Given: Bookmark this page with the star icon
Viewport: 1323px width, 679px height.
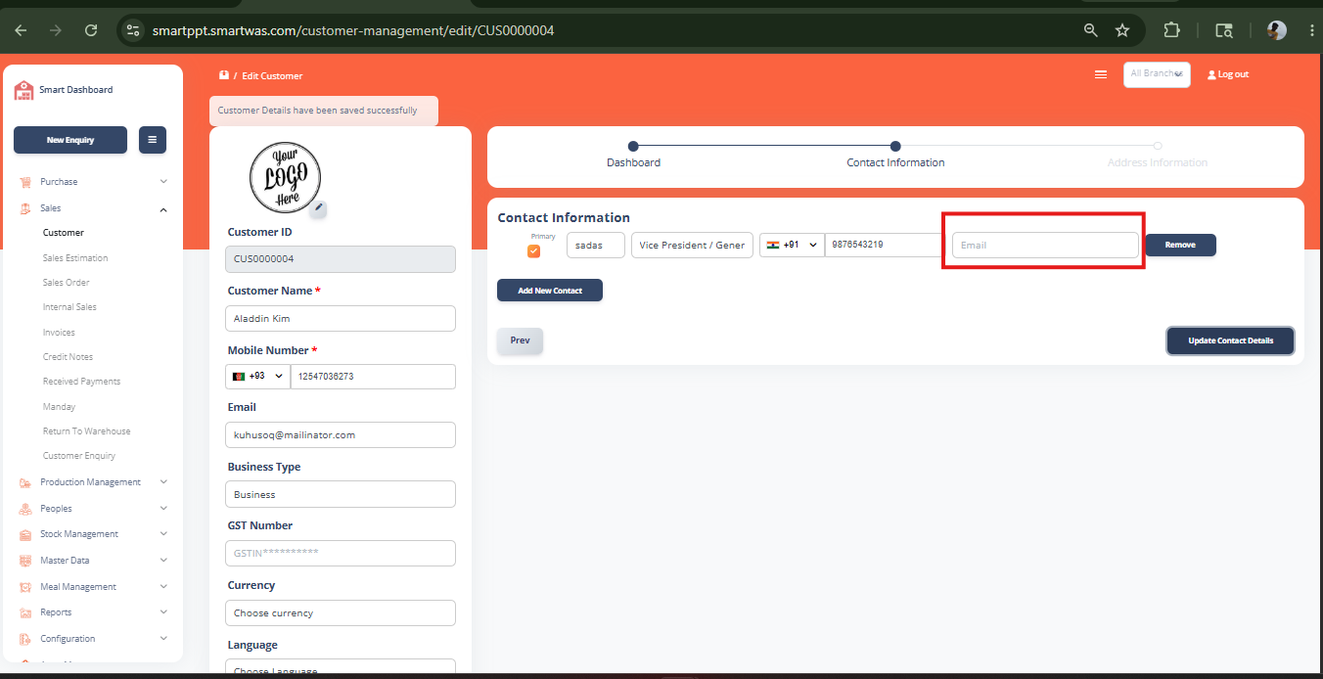Looking at the screenshot, I should [x=1122, y=30].
